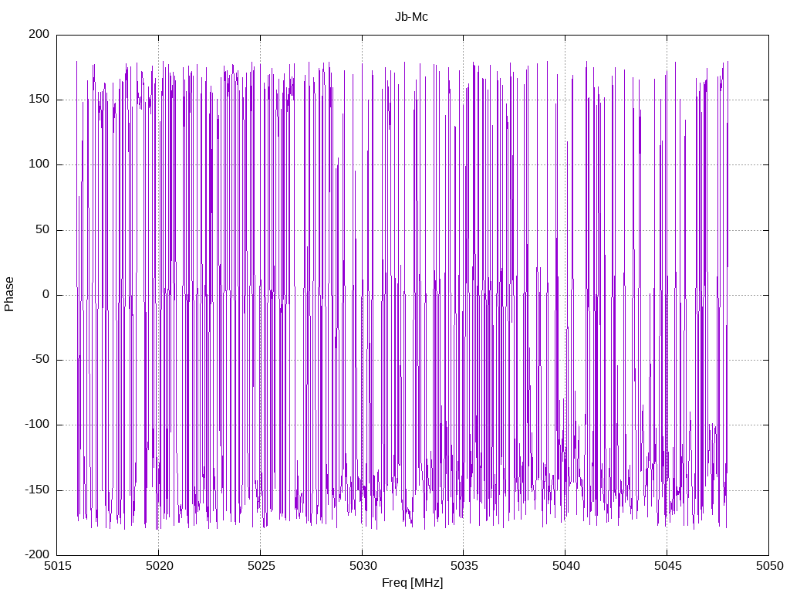Click x-axis tick label 5045

667,566
